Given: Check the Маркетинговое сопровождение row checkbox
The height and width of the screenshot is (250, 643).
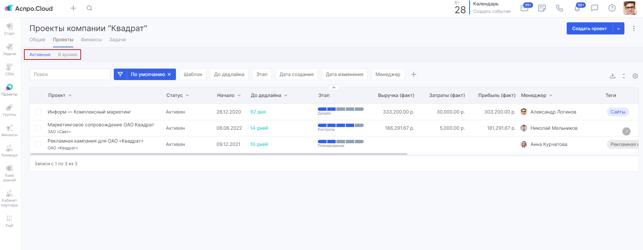Looking at the screenshot, I should [38, 128].
